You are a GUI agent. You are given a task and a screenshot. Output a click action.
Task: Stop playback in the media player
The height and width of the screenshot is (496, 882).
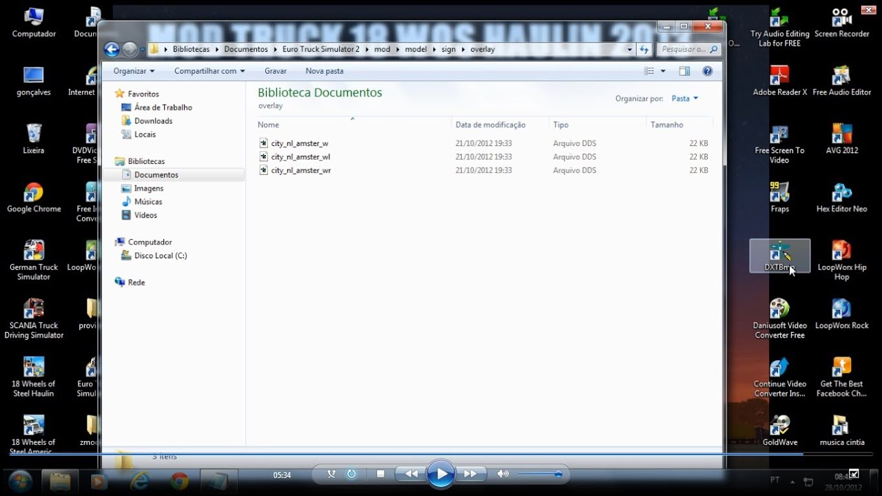pos(380,474)
